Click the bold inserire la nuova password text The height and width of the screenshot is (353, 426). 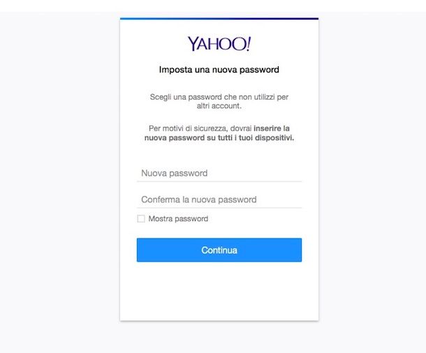[x=219, y=133]
